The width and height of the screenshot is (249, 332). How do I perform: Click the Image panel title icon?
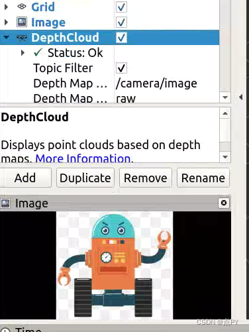(5, 203)
